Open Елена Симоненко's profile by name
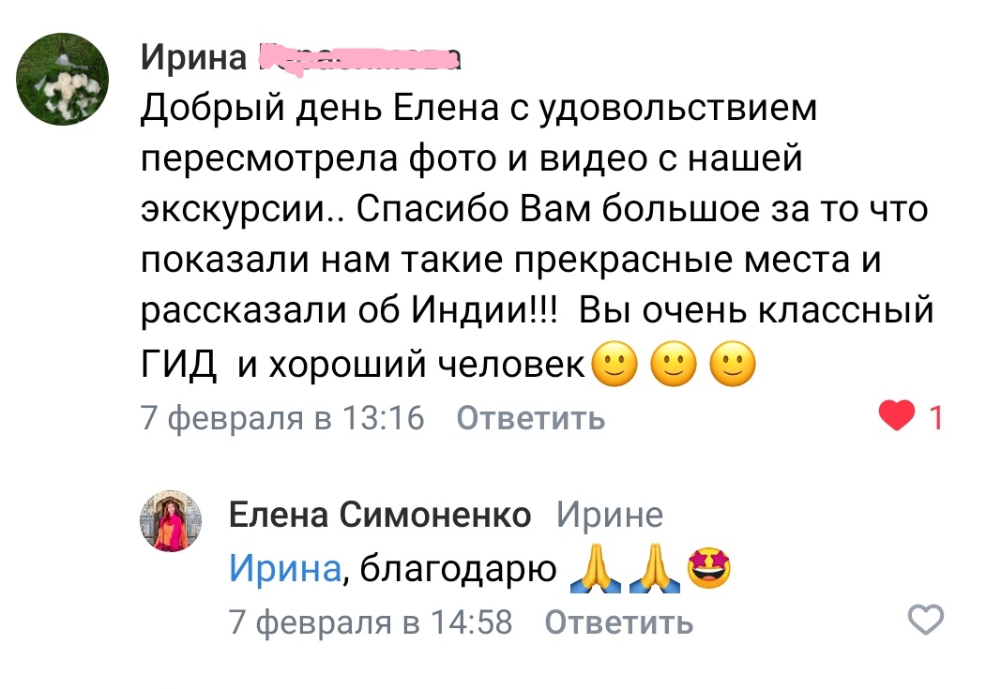 pos(380,515)
